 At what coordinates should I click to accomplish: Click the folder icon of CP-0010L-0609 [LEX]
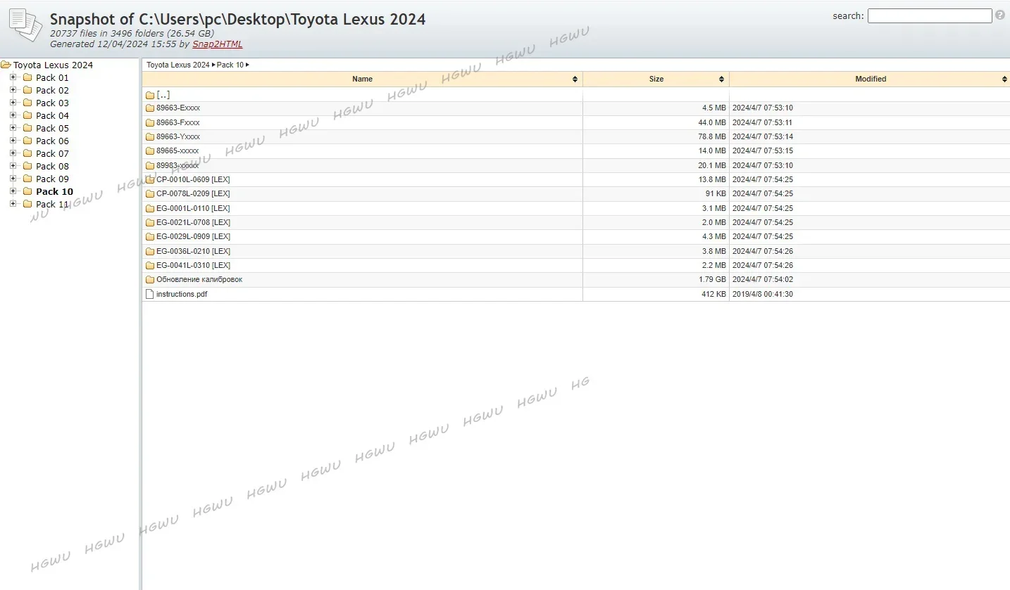click(x=149, y=179)
